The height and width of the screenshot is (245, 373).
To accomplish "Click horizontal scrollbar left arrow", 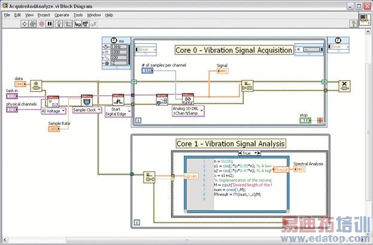I will pyautogui.click(x=5, y=240).
